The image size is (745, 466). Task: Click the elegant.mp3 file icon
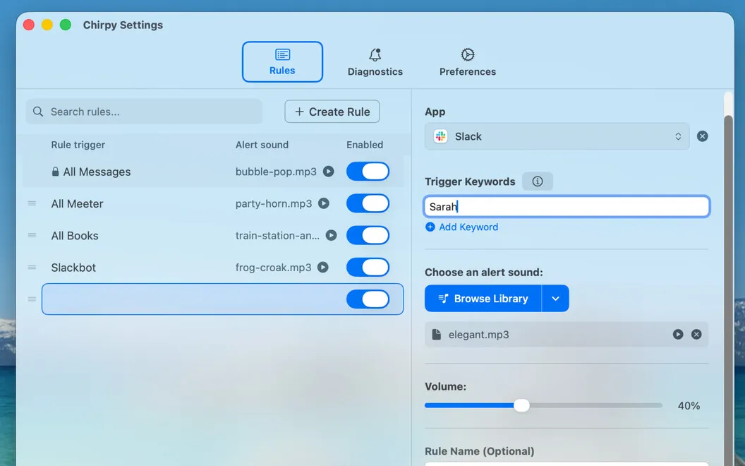tap(436, 334)
